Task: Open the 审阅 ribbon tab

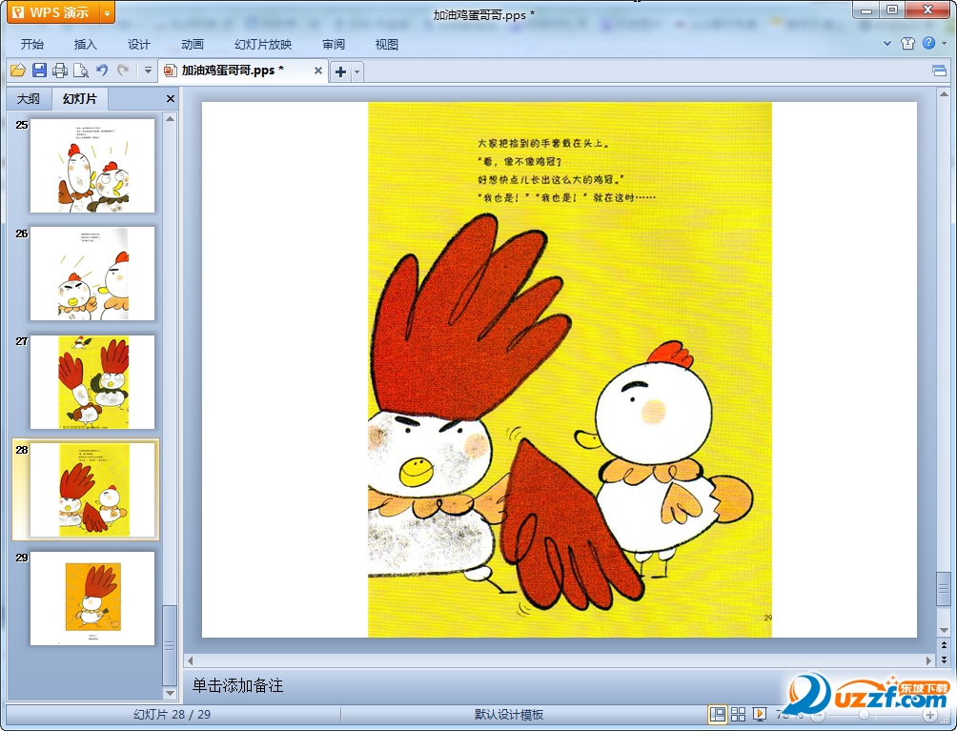Action: point(334,45)
